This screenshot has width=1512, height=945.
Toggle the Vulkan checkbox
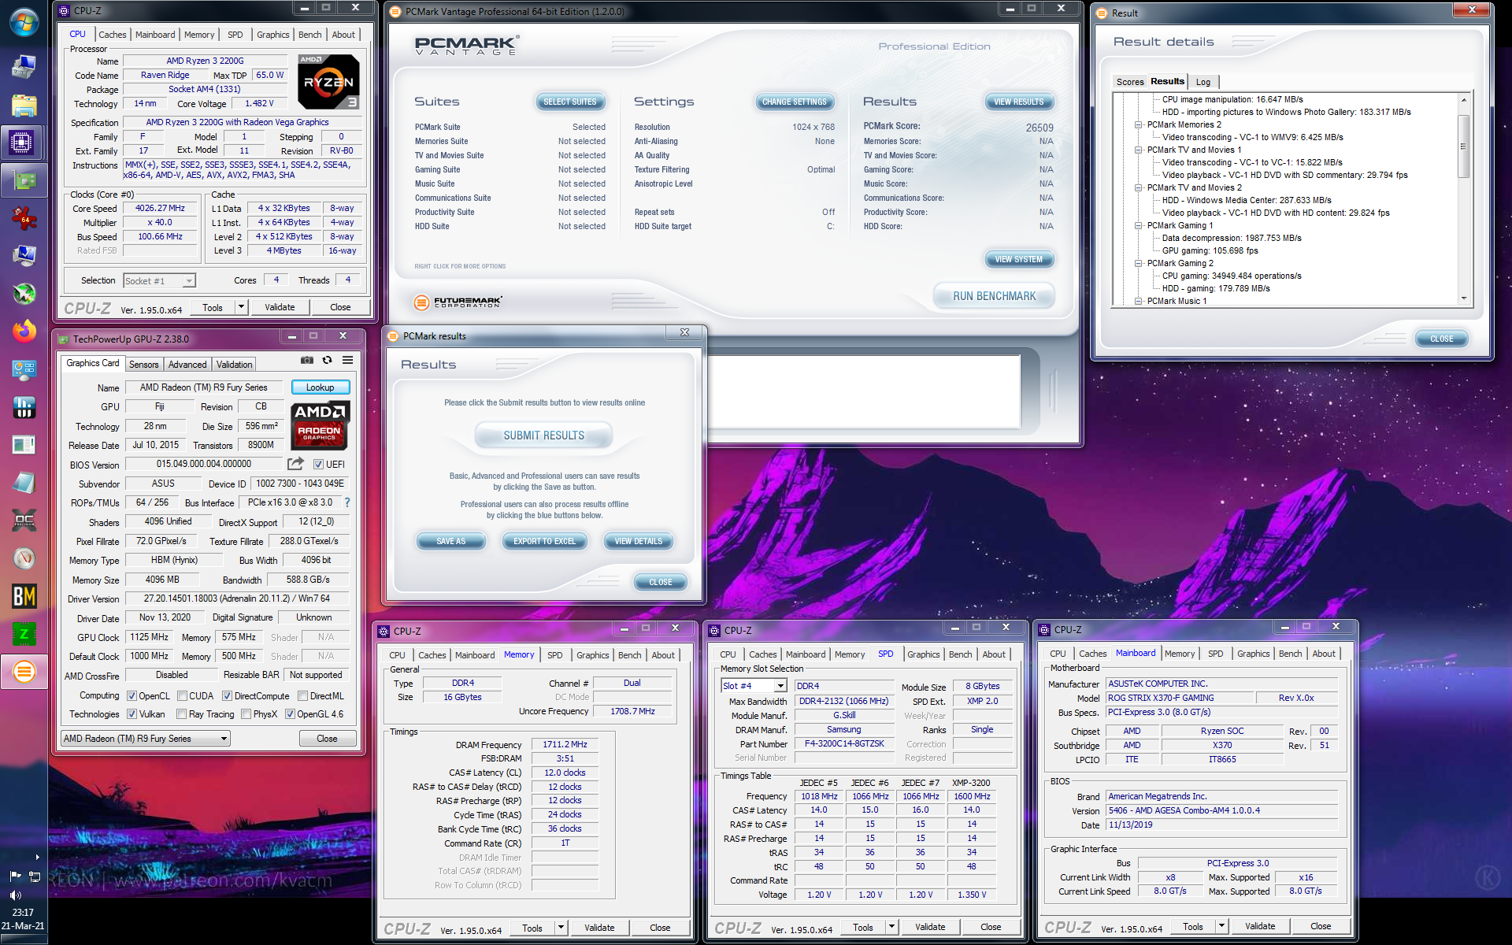point(132,714)
